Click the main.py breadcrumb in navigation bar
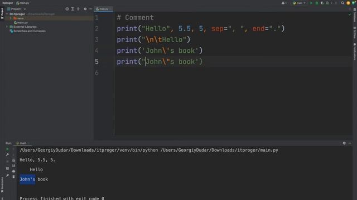357x200 pixels. pos(23,3)
